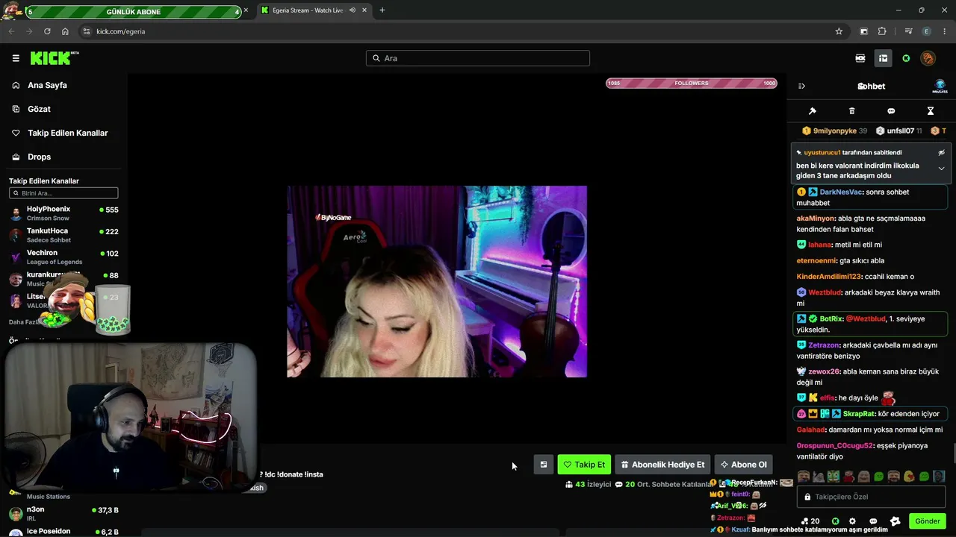Open the user profile avatar menu
The width and height of the screenshot is (956, 537).
[928, 58]
